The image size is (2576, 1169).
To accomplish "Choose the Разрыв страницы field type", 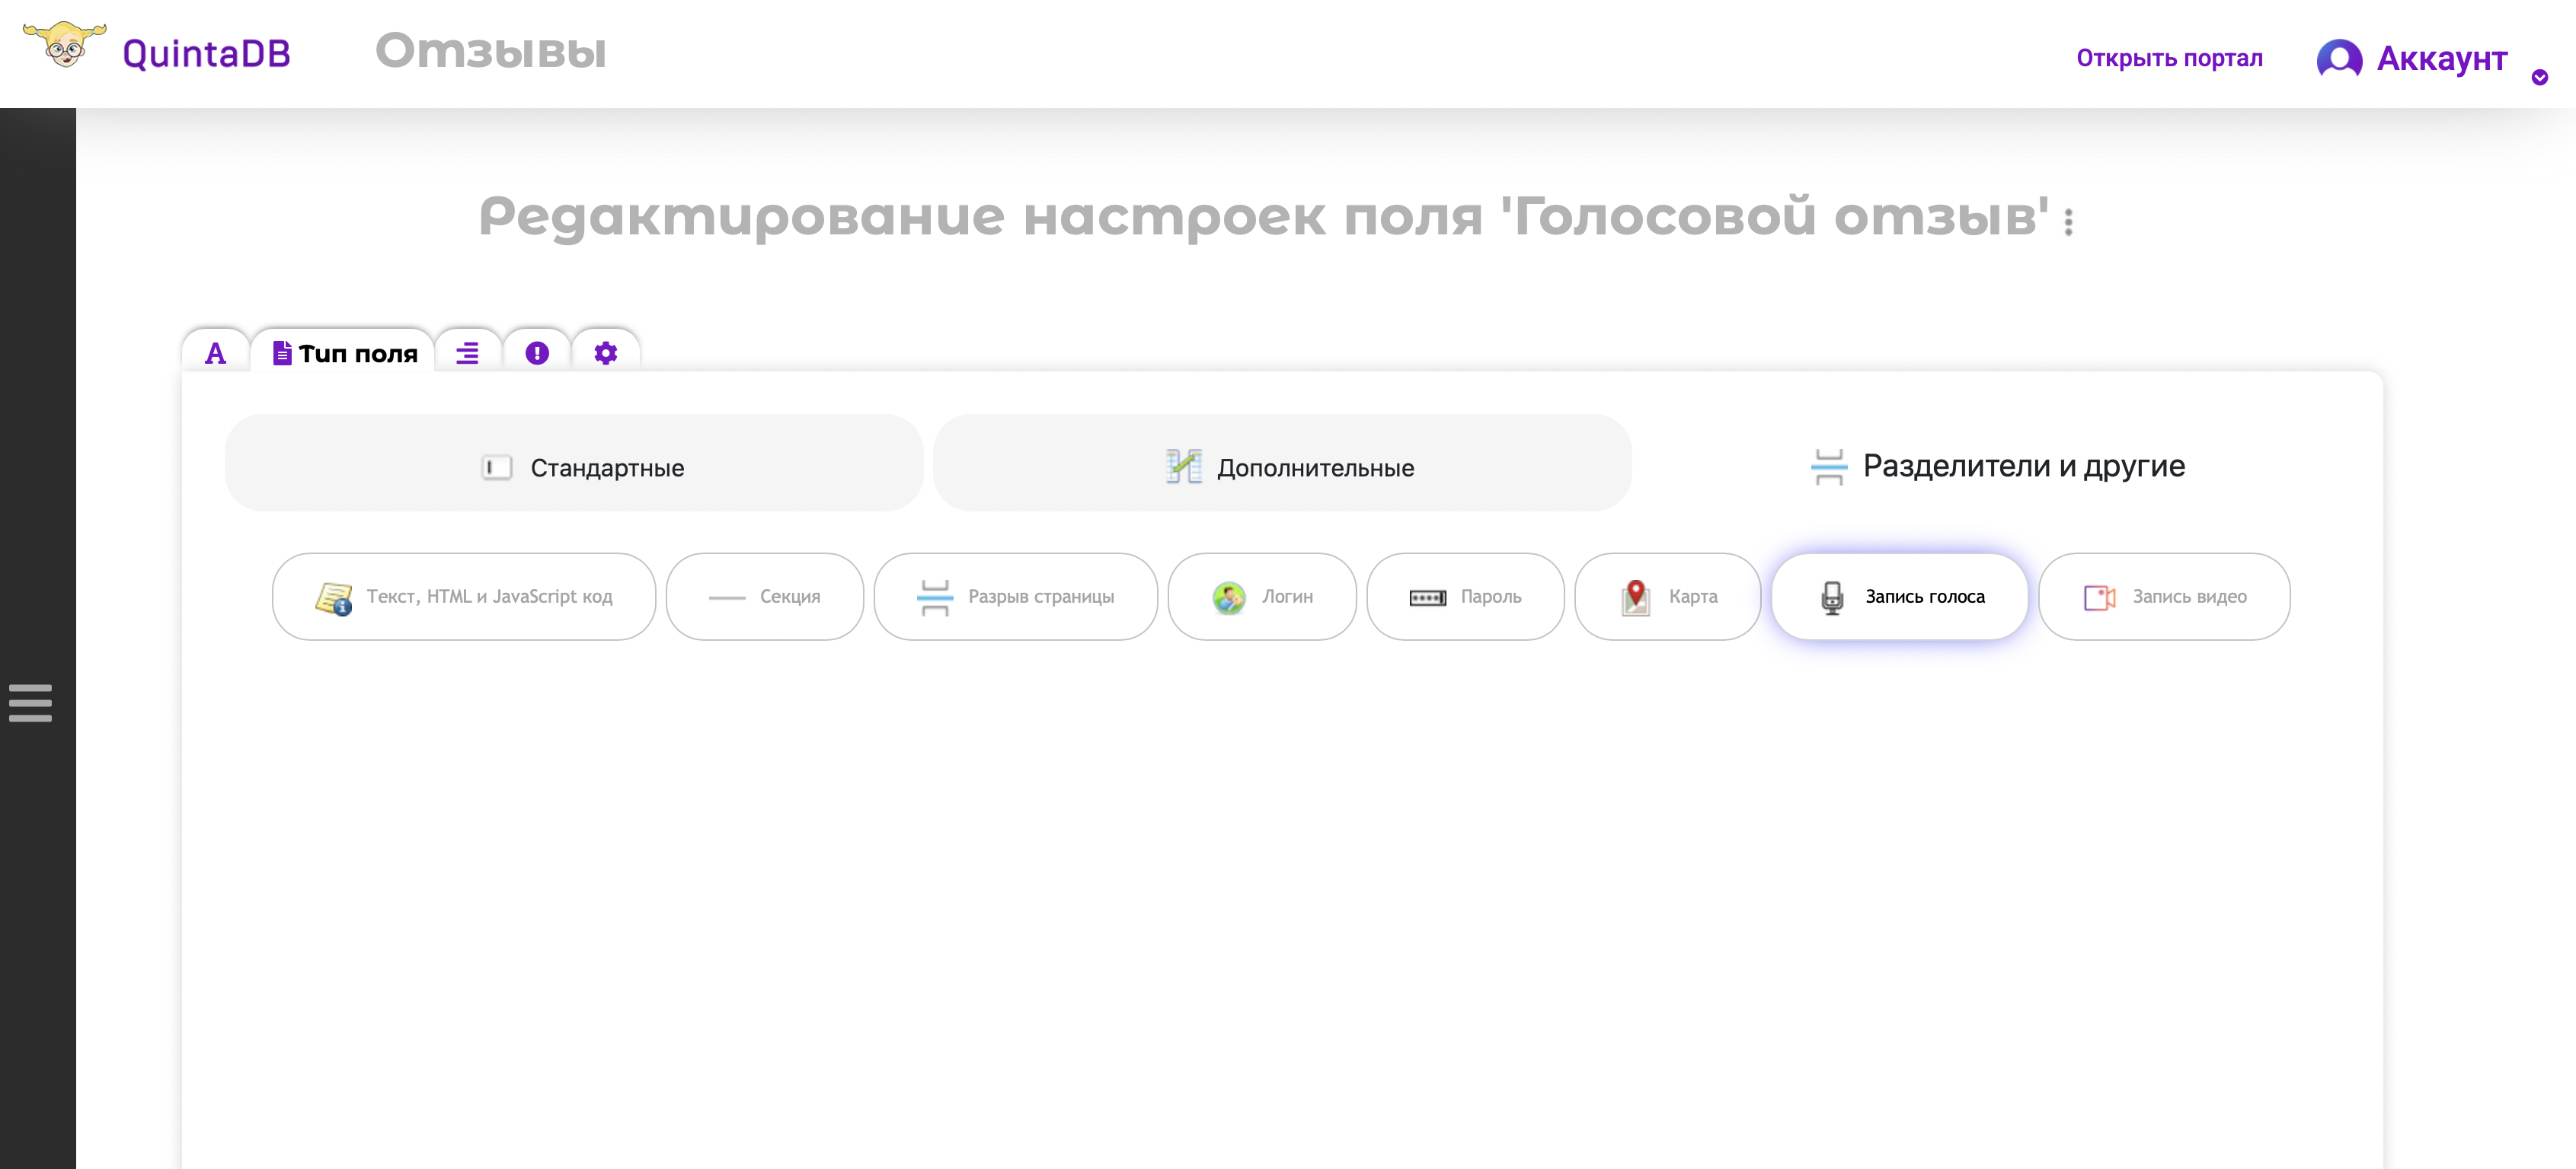I will 1016,597.
